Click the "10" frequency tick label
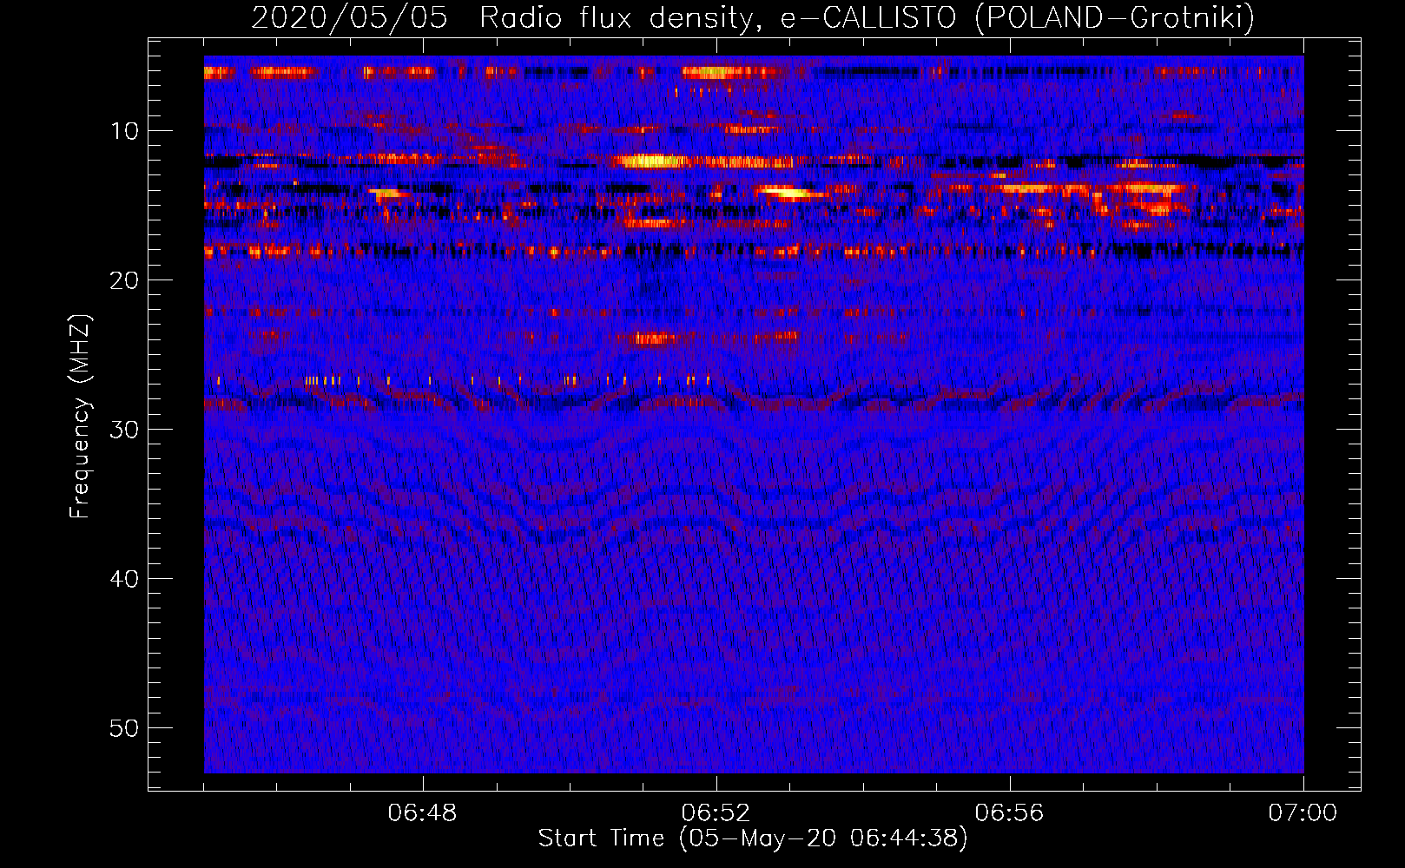Viewport: 1405px width, 868px height. point(124,131)
